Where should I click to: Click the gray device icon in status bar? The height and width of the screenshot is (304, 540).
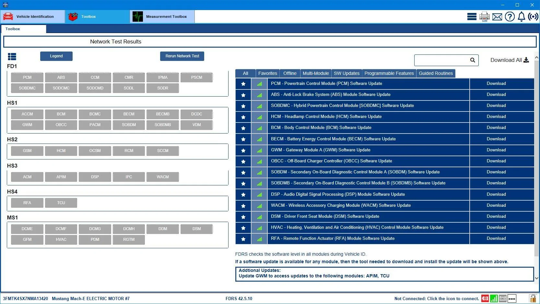point(503,298)
